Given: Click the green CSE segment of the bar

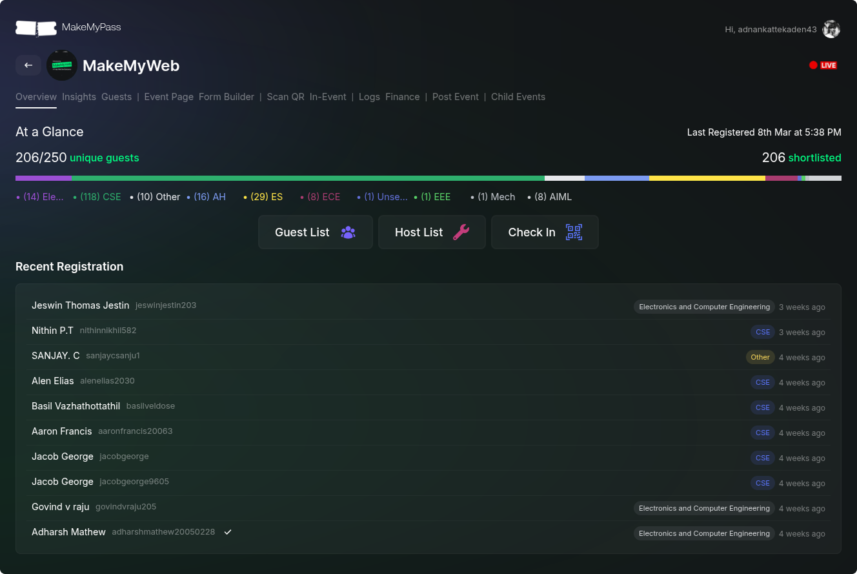Looking at the screenshot, I should pos(308,178).
